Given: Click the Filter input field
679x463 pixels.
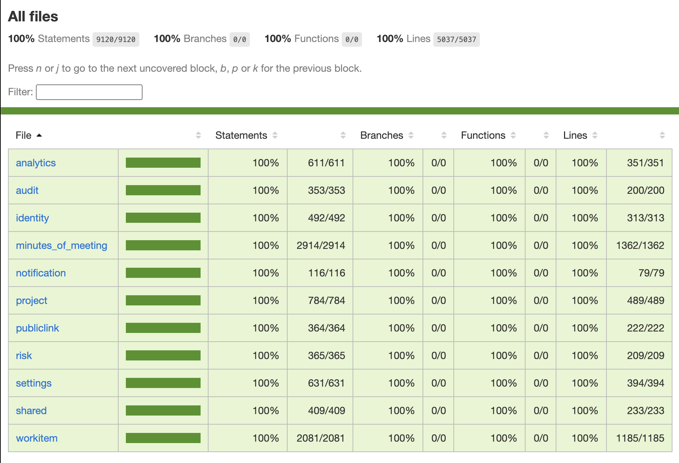Looking at the screenshot, I should (89, 92).
